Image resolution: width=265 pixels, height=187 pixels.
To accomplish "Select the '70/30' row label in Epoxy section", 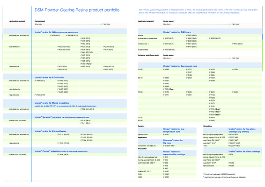I will tap(140, 92).
